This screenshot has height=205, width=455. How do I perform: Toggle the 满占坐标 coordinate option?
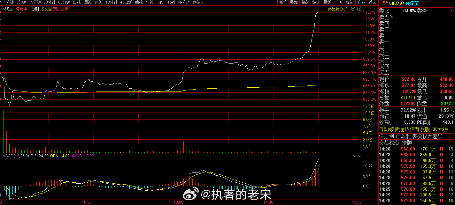(61, 9)
